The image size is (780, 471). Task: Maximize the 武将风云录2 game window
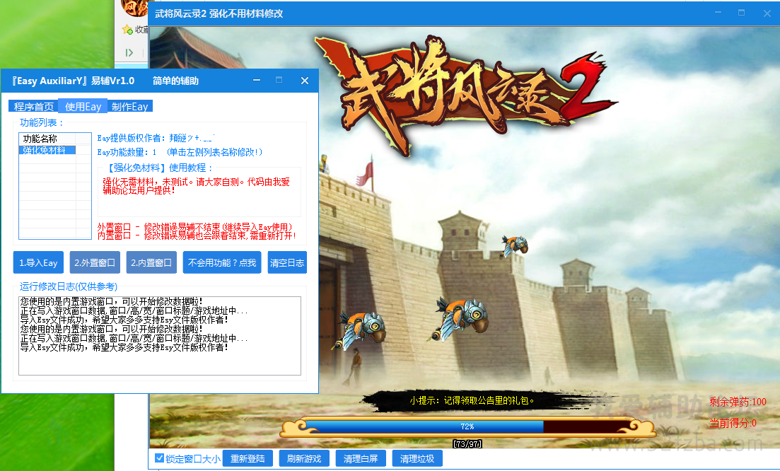741,13
